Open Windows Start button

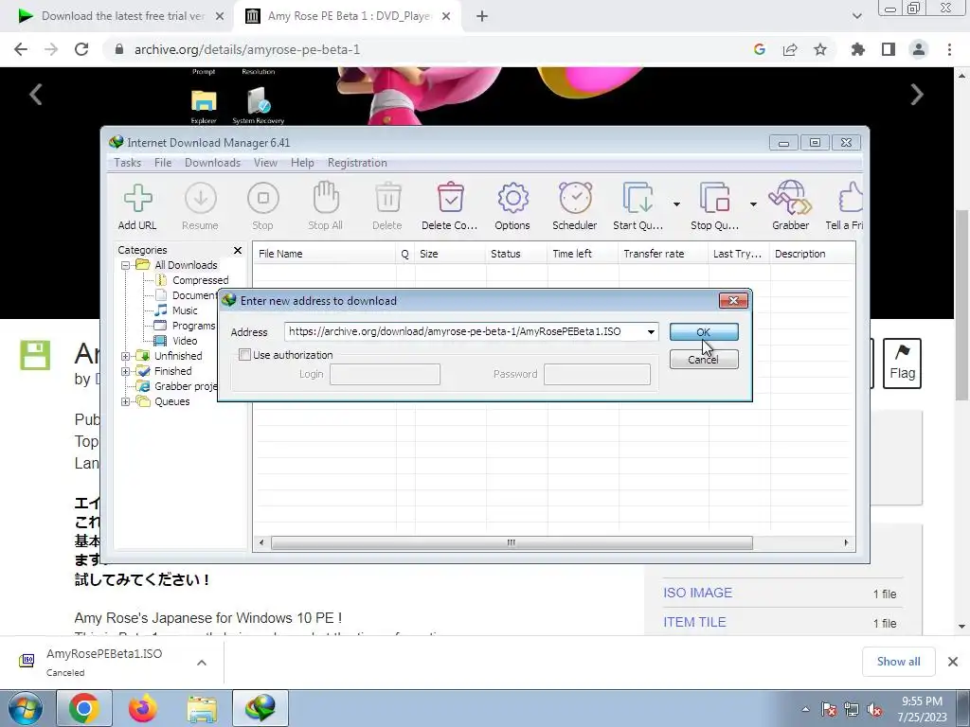[25, 708]
